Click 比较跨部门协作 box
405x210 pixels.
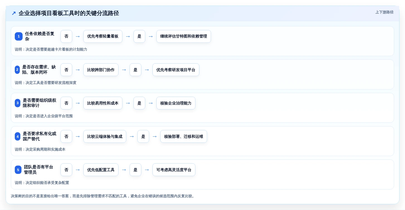coord(101,70)
